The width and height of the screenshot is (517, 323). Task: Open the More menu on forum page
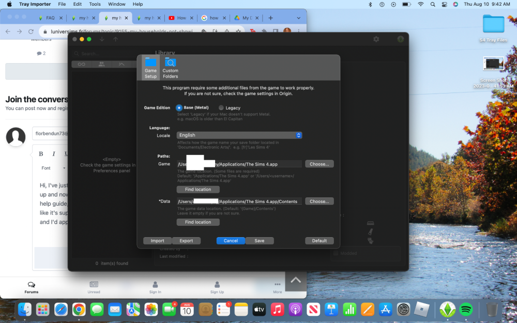click(x=277, y=287)
